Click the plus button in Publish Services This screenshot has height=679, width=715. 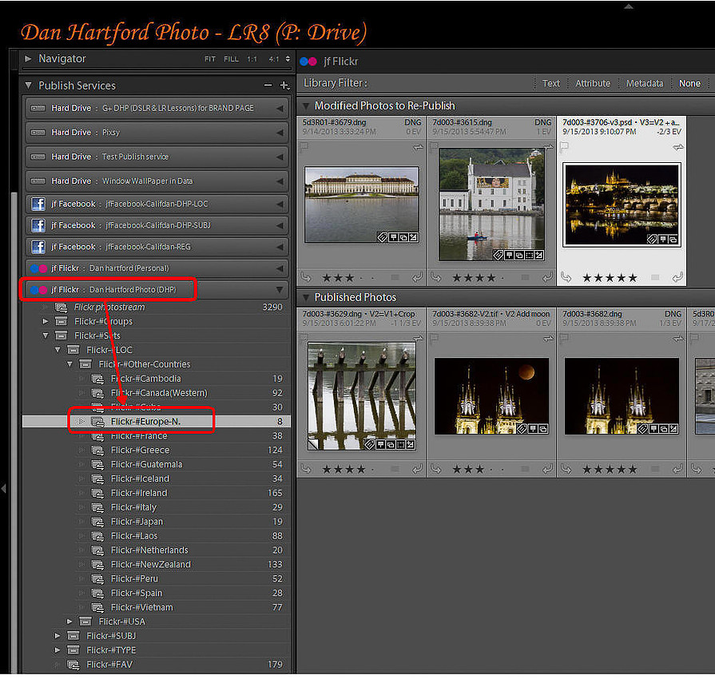(x=284, y=85)
